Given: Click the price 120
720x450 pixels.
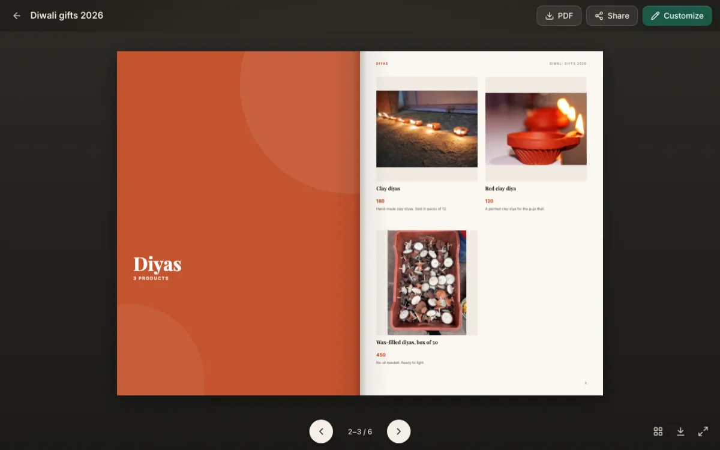Looking at the screenshot, I should coord(490,201).
